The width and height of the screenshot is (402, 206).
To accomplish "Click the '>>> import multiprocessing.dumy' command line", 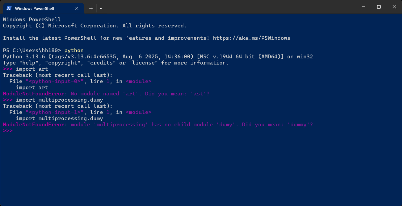I will tap(53, 100).
